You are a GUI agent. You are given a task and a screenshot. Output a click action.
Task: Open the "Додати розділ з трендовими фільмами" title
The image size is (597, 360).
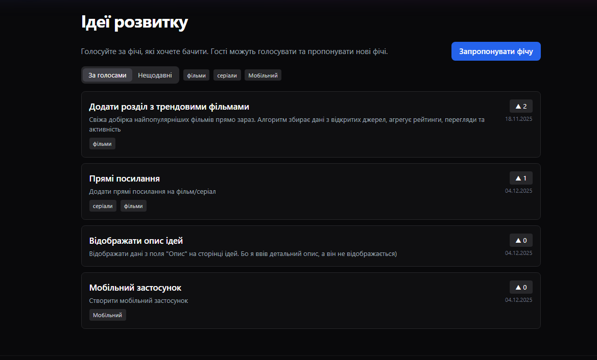point(169,107)
